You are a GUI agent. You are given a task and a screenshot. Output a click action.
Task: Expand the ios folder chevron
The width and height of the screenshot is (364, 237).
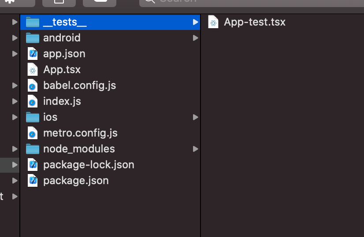click(x=195, y=117)
